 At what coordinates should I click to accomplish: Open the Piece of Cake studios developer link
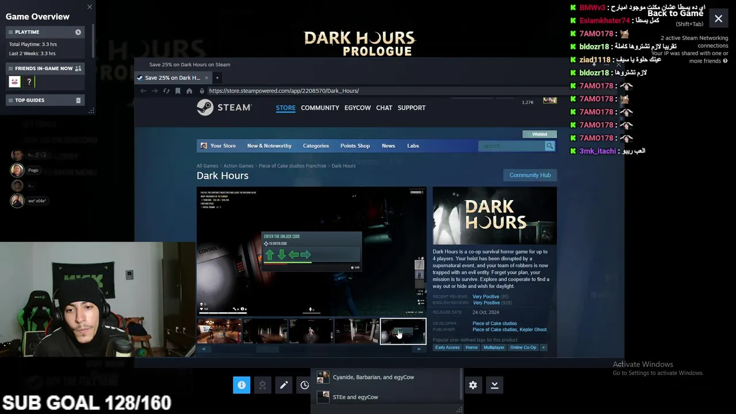[494, 323]
